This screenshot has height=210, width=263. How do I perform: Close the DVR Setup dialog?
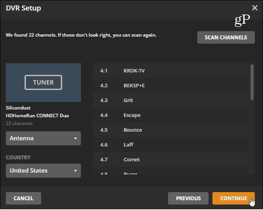[254, 8]
